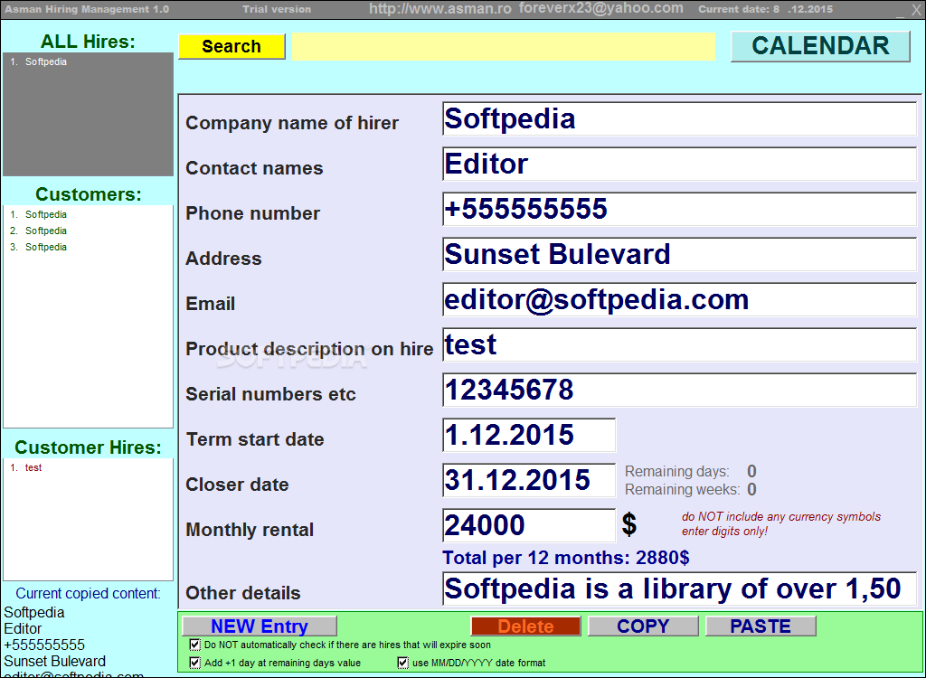This screenshot has width=926, height=678.
Task: Click 'Total per 12 months: 2880$' text
Action: pos(566,558)
